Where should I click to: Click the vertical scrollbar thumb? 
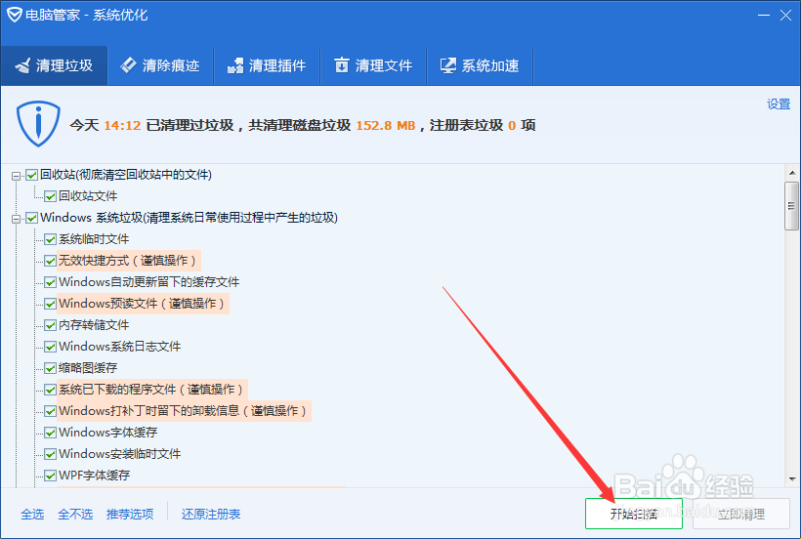[792, 206]
